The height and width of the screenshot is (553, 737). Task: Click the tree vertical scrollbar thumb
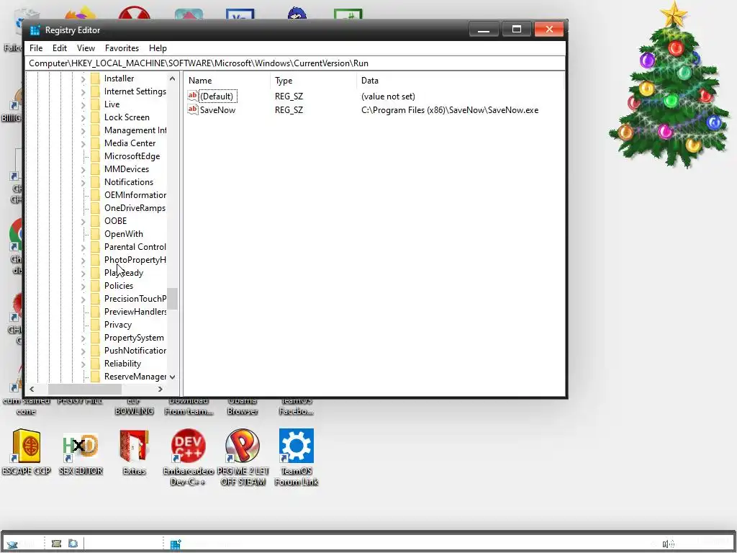[173, 299]
